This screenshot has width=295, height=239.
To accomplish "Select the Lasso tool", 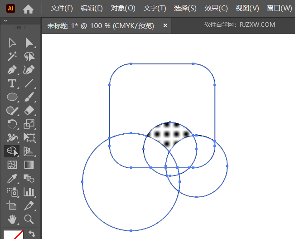I will click(x=29, y=56).
